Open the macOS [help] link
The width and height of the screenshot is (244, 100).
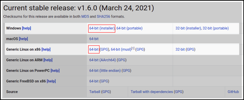pyautogui.click(x=23, y=39)
